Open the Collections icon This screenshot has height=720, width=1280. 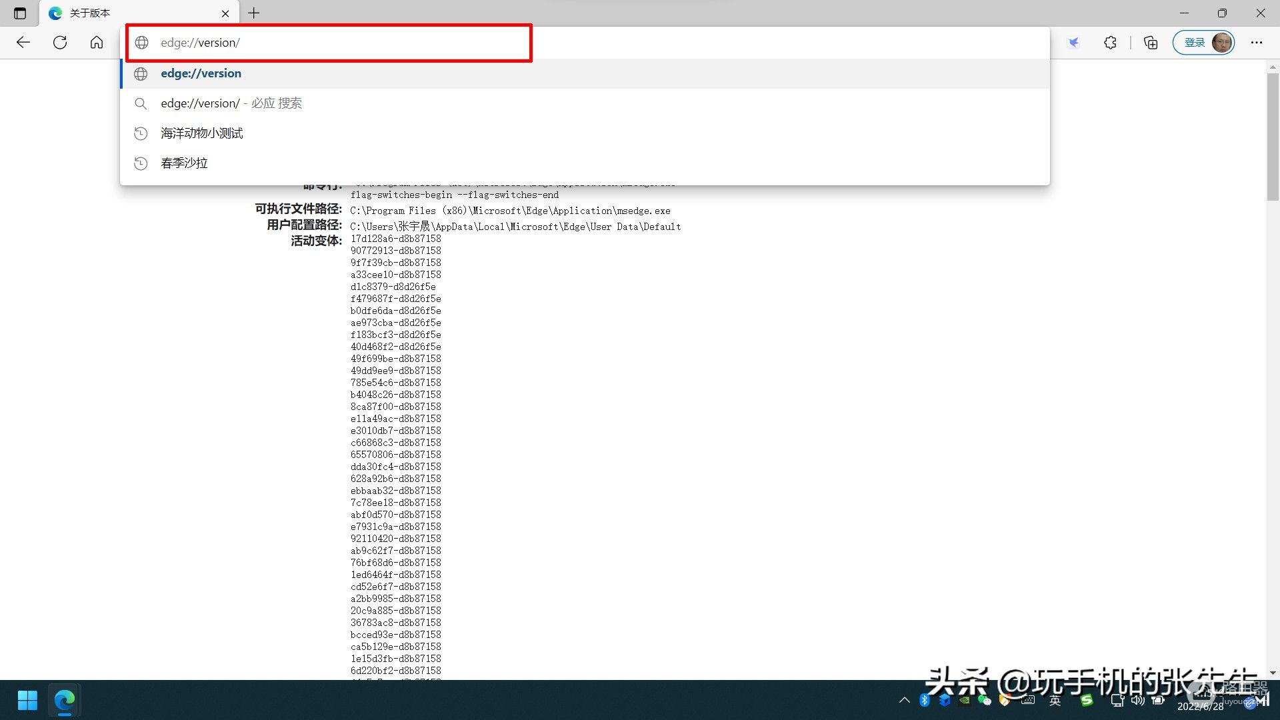click(1151, 43)
